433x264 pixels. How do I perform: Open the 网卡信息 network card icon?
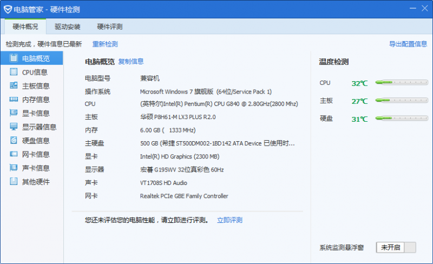tap(13, 154)
